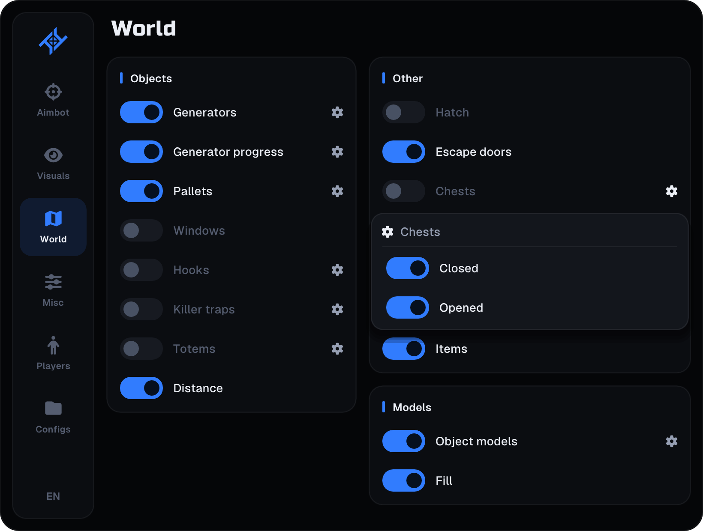Open the Players section
The image size is (703, 531).
click(x=53, y=354)
